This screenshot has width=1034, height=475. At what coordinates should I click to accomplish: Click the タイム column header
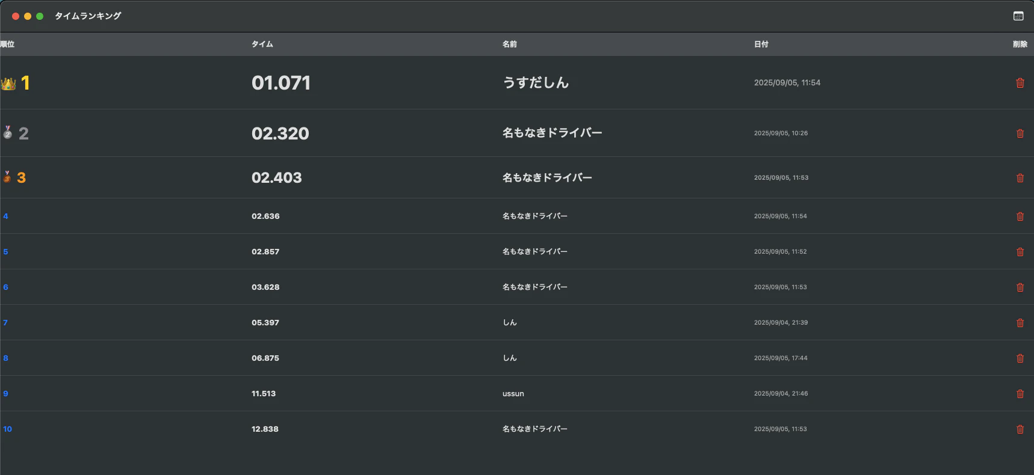tap(262, 44)
